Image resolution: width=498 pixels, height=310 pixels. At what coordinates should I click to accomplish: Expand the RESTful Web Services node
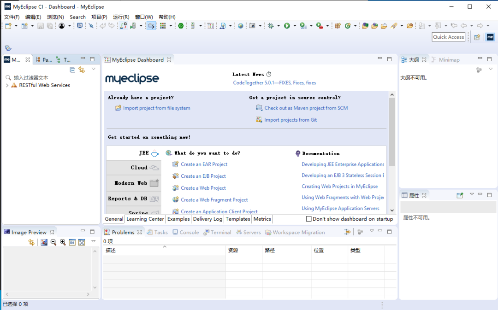pyautogui.click(x=7, y=85)
